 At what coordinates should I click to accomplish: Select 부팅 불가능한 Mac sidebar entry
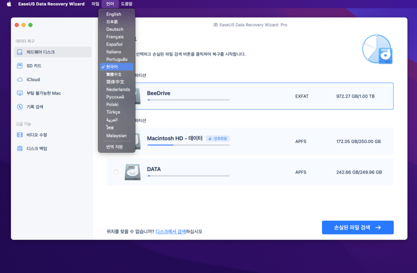[x=44, y=93]
